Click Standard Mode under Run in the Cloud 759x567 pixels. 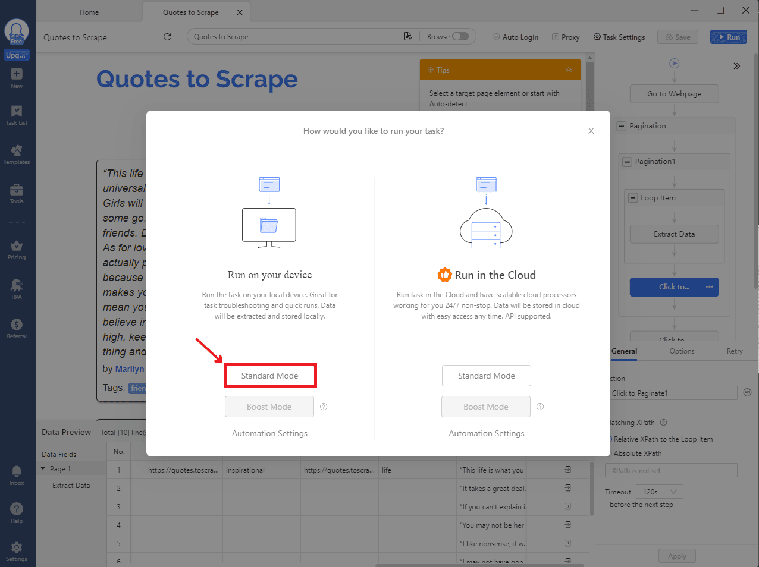[x=486, y=376]
